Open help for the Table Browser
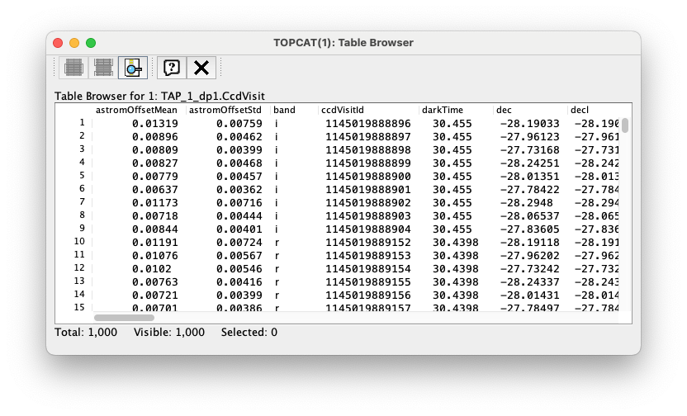Screen dimensions: 687x416 pos(172,68)
